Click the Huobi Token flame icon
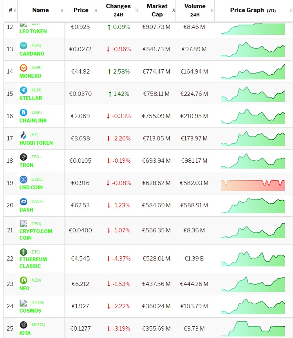293x338 pixels. pyautogui.click(x=24, y=135)
